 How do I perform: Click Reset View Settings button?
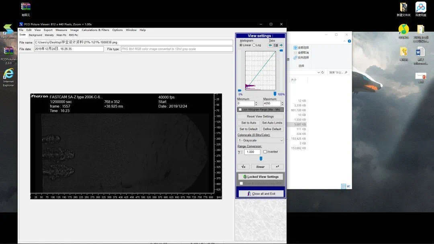point(260,116)
